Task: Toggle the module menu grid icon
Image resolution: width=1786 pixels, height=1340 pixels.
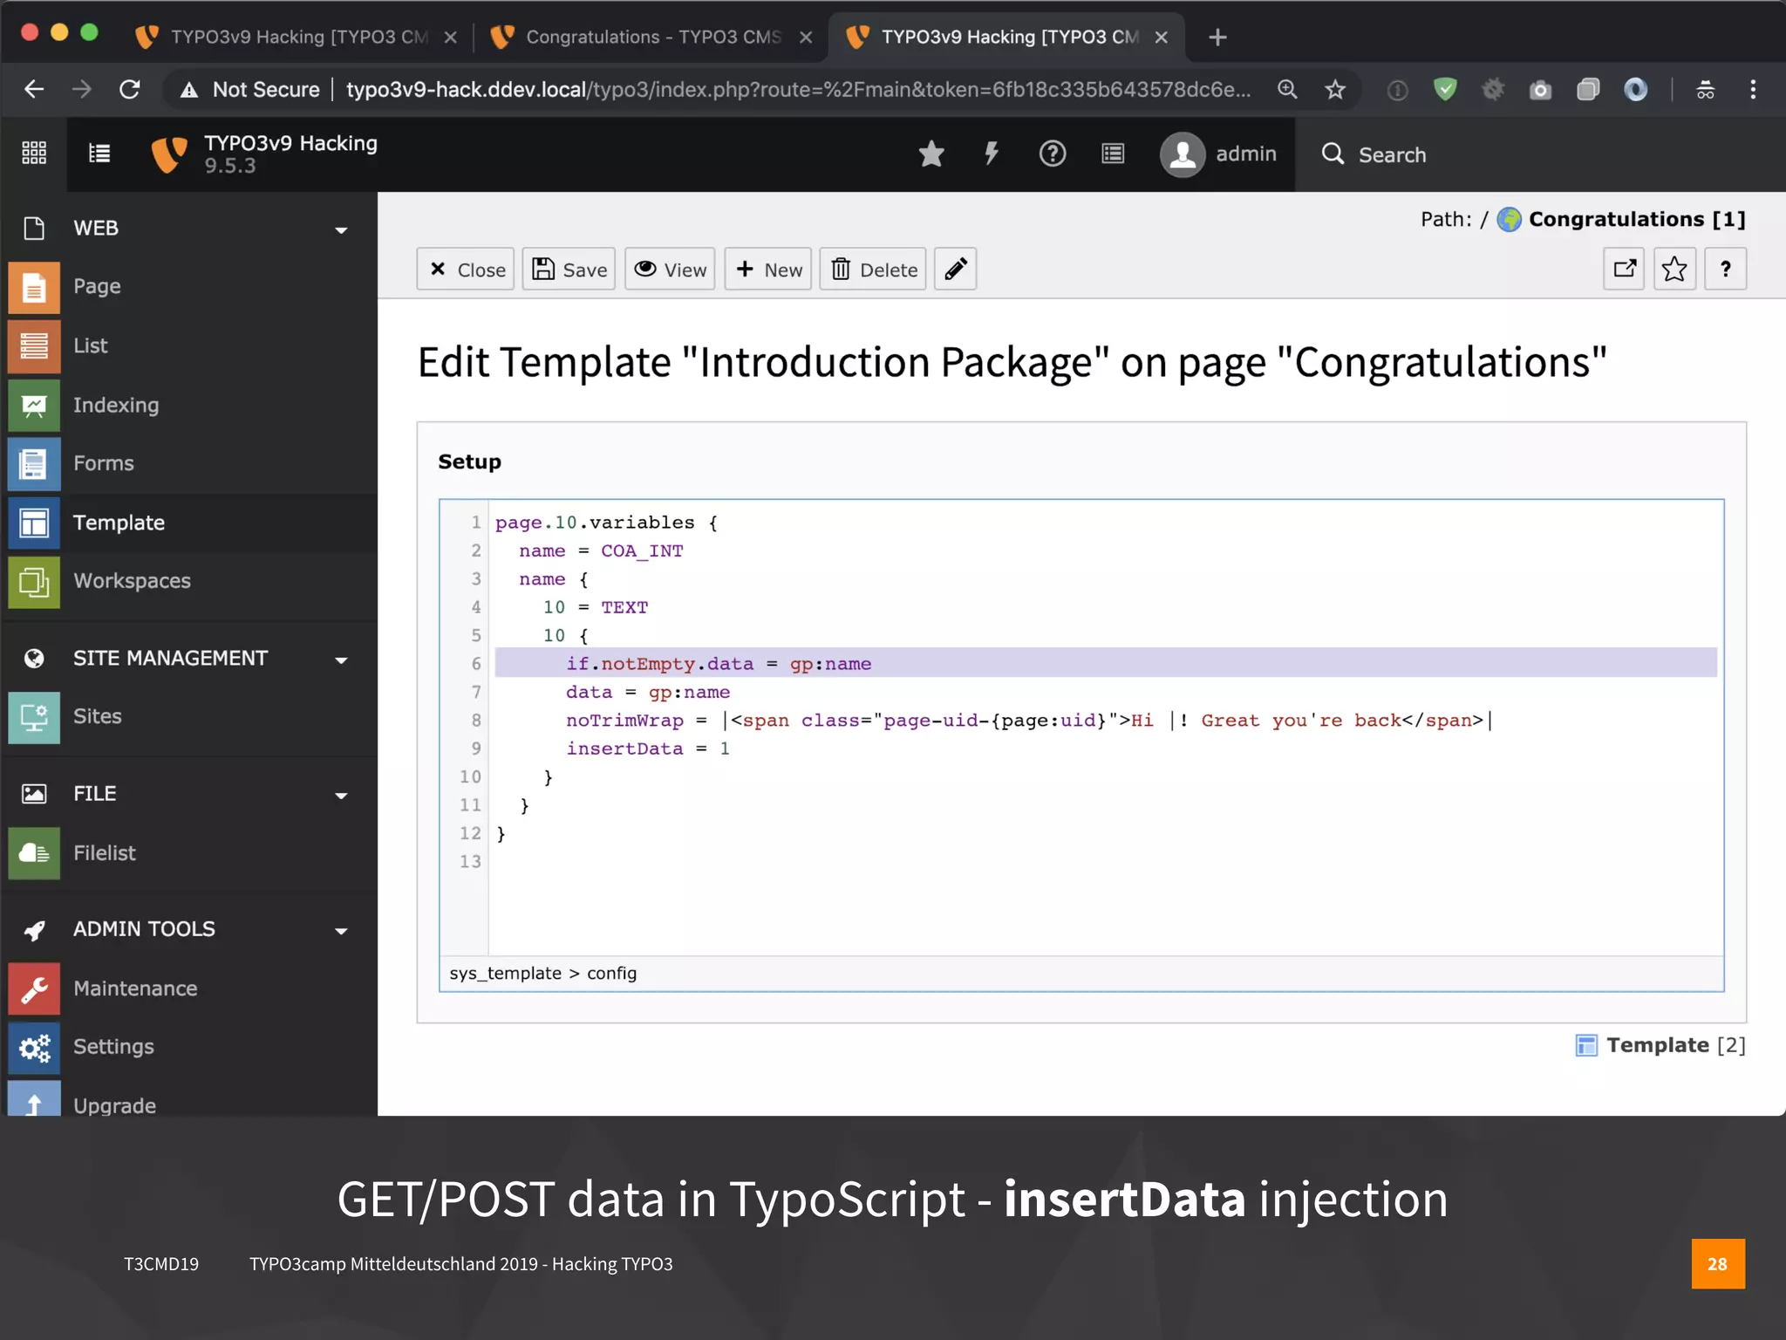Action: (x=34, y=154)
